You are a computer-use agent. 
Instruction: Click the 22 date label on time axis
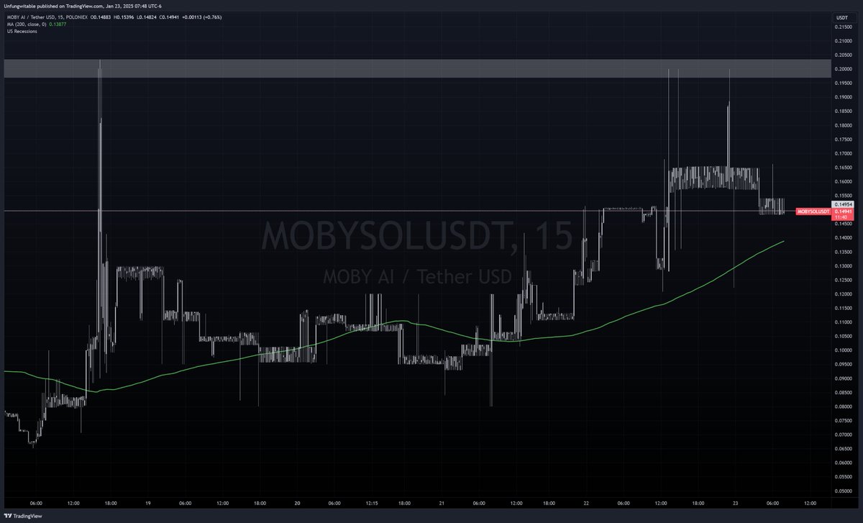coord(586,504)
